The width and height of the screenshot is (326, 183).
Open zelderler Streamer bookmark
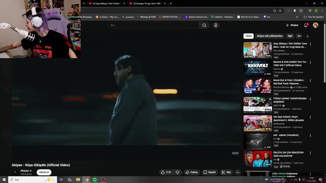[223, 17]
